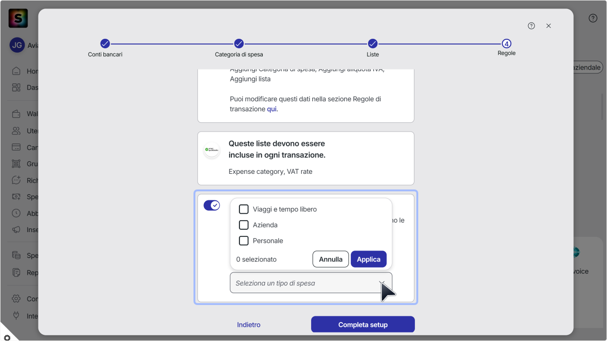Image resolution: width=607 pixels, height=341 pixels.
Task: Tick the Azienda checkbox
Action: click(244, 225)
